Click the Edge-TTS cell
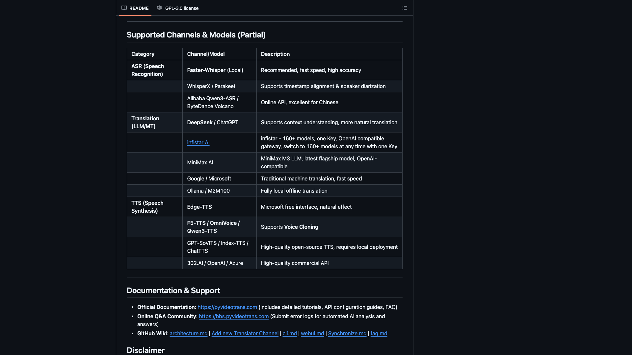Screen dimensions: 632x355 pyautogui.click(x=220, y=207)
